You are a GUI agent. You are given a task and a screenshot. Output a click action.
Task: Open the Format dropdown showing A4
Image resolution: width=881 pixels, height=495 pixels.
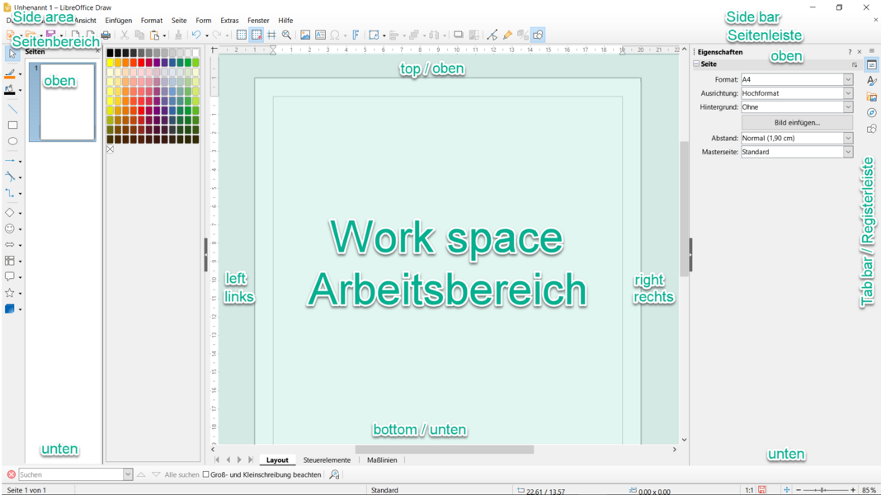tap(847, 80)
